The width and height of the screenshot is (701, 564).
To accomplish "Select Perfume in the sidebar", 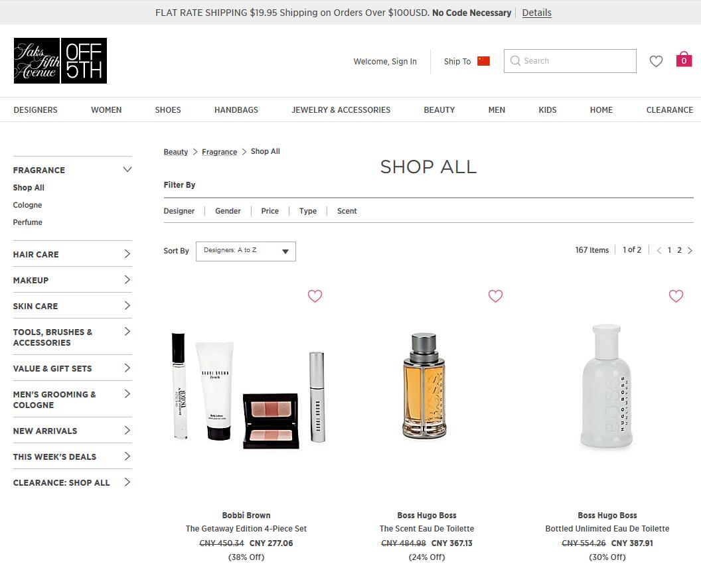I will (x=27, y=222).
